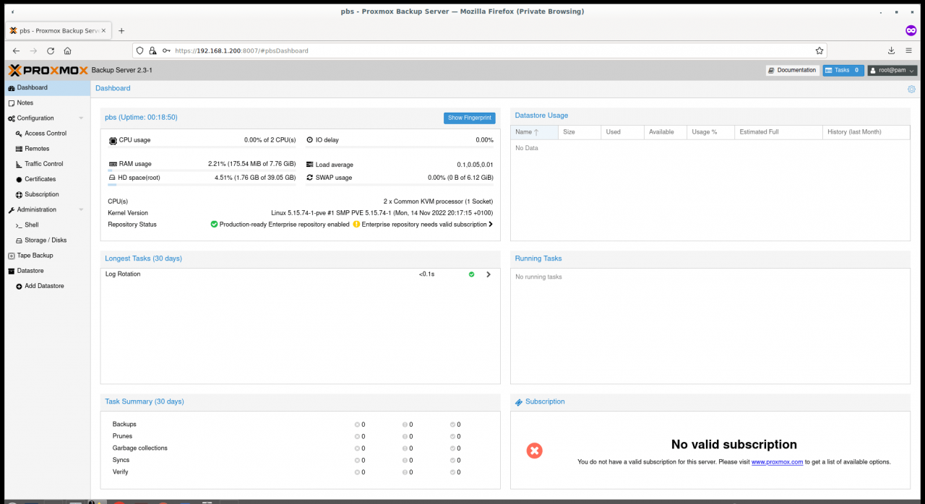Click the Show Fingerprint button
925x504 pixels.
pyautogui.click(x=469, y=117)
